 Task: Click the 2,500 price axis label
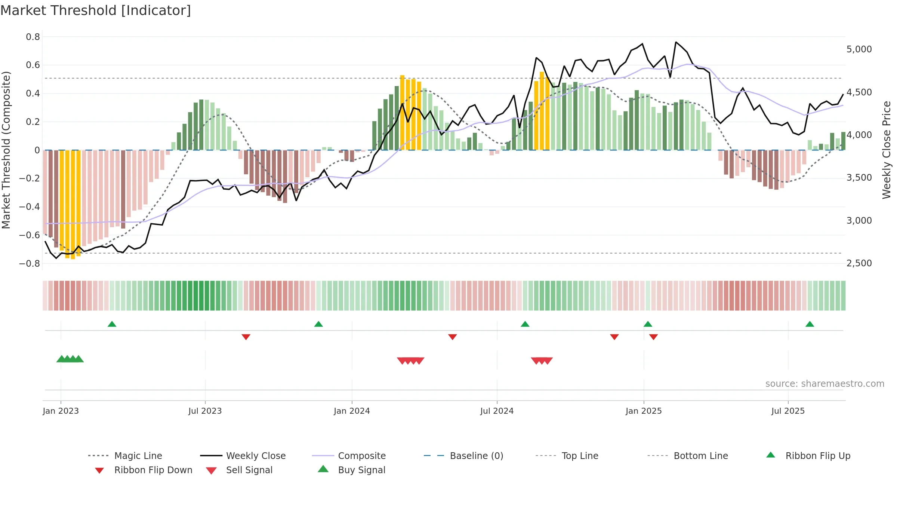pyautogui.click(x=859, y=263)
